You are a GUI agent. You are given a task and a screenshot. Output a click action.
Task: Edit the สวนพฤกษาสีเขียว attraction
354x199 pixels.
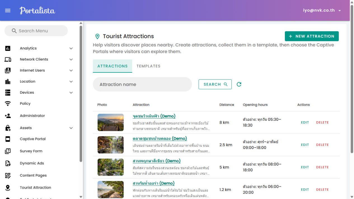pyautogui.click(x=305, y=167)
